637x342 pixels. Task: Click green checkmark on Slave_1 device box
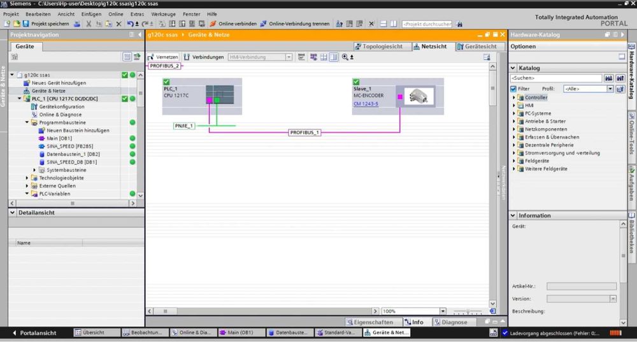tap(356, 82)
